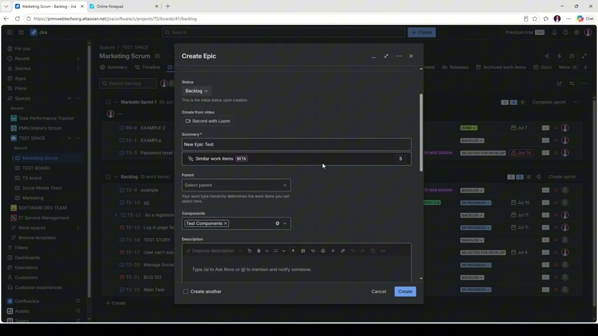This screenshot has width=598, height=336.
Task: Clear all selected components
Action: [x=278, y=224]
